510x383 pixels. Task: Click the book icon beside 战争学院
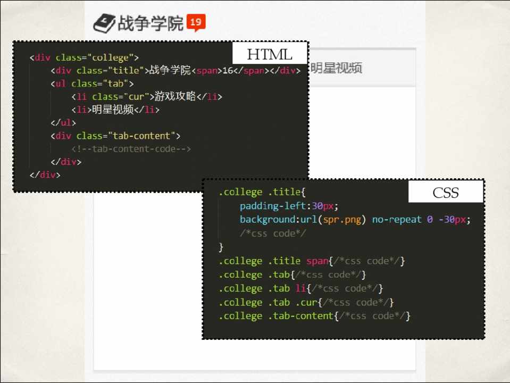(x=104, y=23)
